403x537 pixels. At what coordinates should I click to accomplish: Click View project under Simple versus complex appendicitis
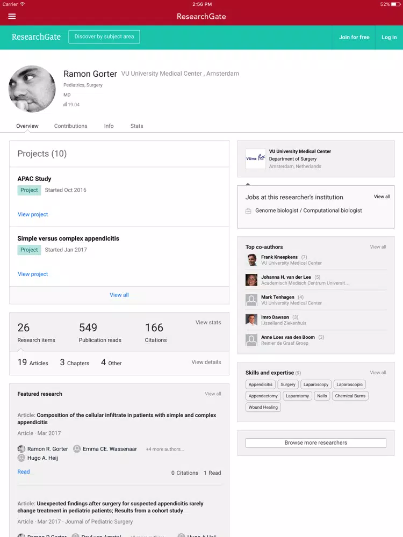(x=33, y=274)
